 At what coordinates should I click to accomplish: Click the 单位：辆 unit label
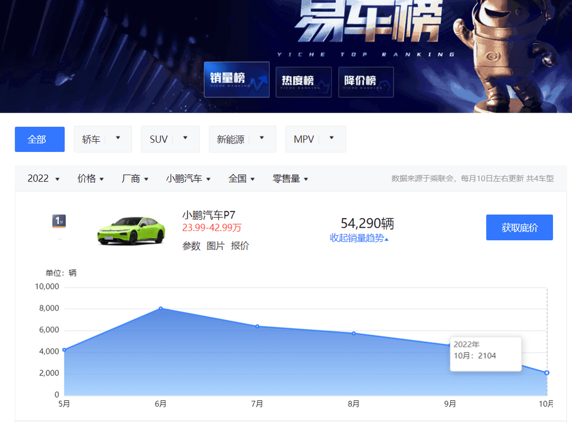[61, 273]
